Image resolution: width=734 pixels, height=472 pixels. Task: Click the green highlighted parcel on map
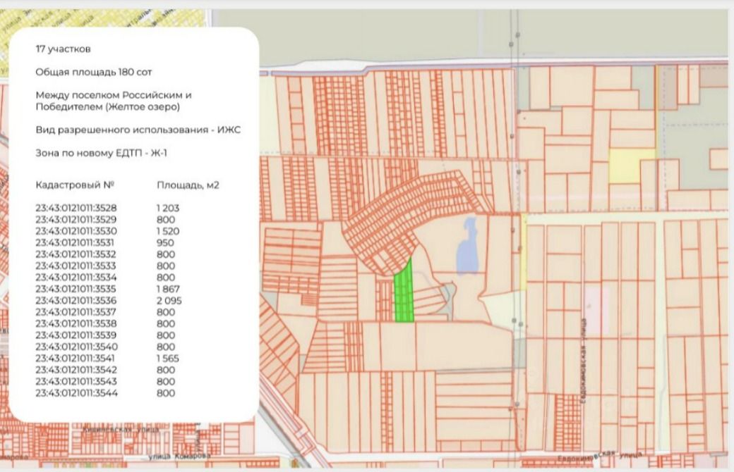(404, 292)
